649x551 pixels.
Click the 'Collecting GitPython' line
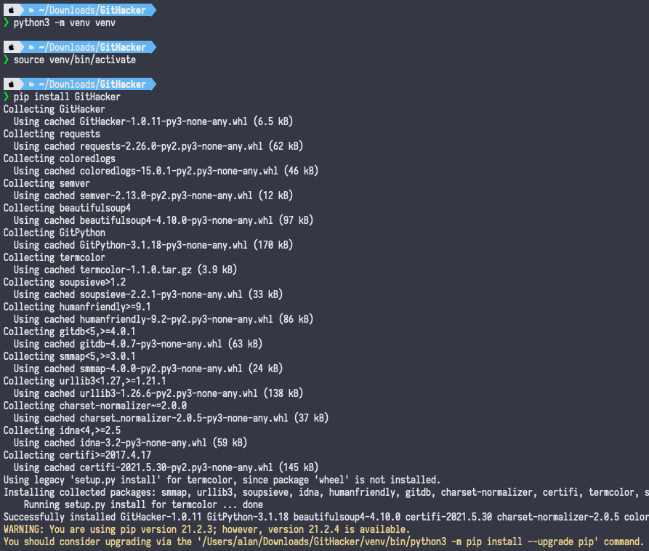(55, 233)
